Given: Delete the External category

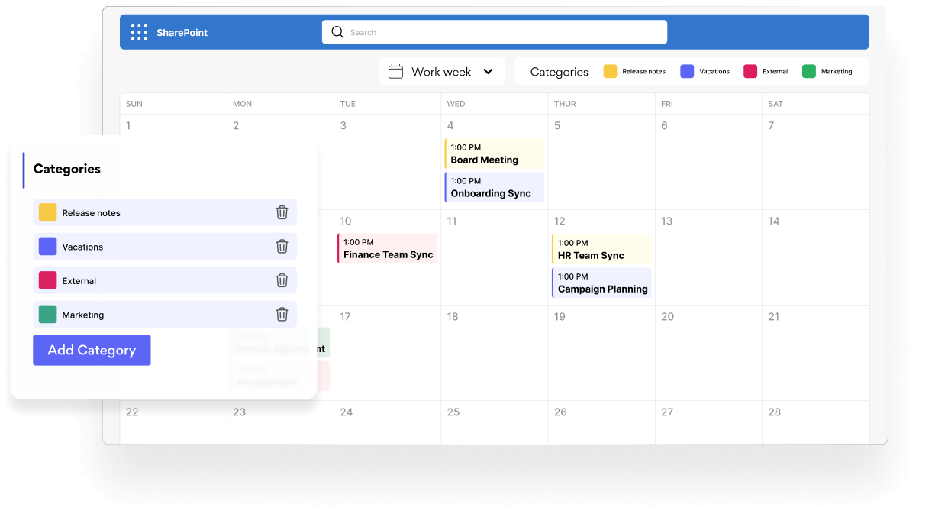Looking at the screenshot, I should tap(282, 280).
